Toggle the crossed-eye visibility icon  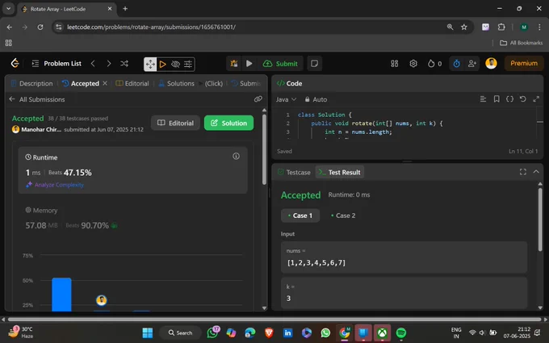[x=175, y=64]
